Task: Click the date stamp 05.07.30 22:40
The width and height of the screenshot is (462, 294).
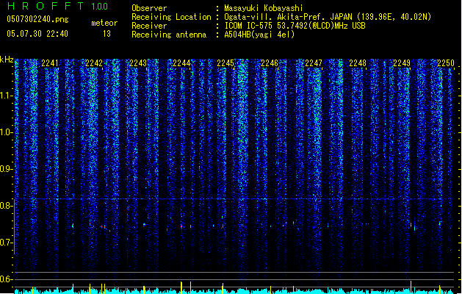Action: click(x=37, y=34)
